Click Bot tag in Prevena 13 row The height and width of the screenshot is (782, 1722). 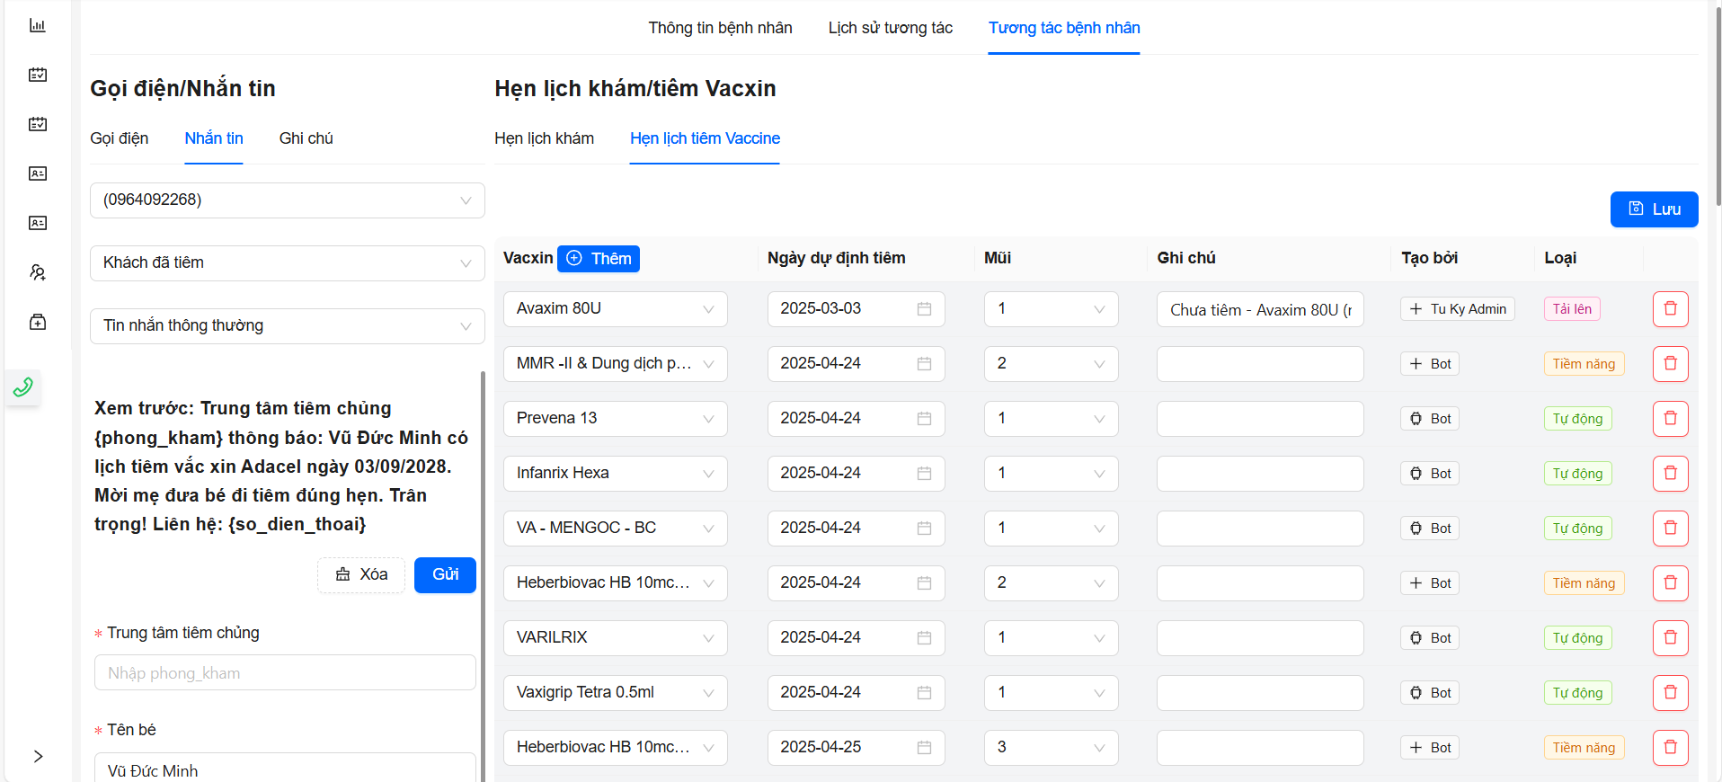tap(1430, 419)
